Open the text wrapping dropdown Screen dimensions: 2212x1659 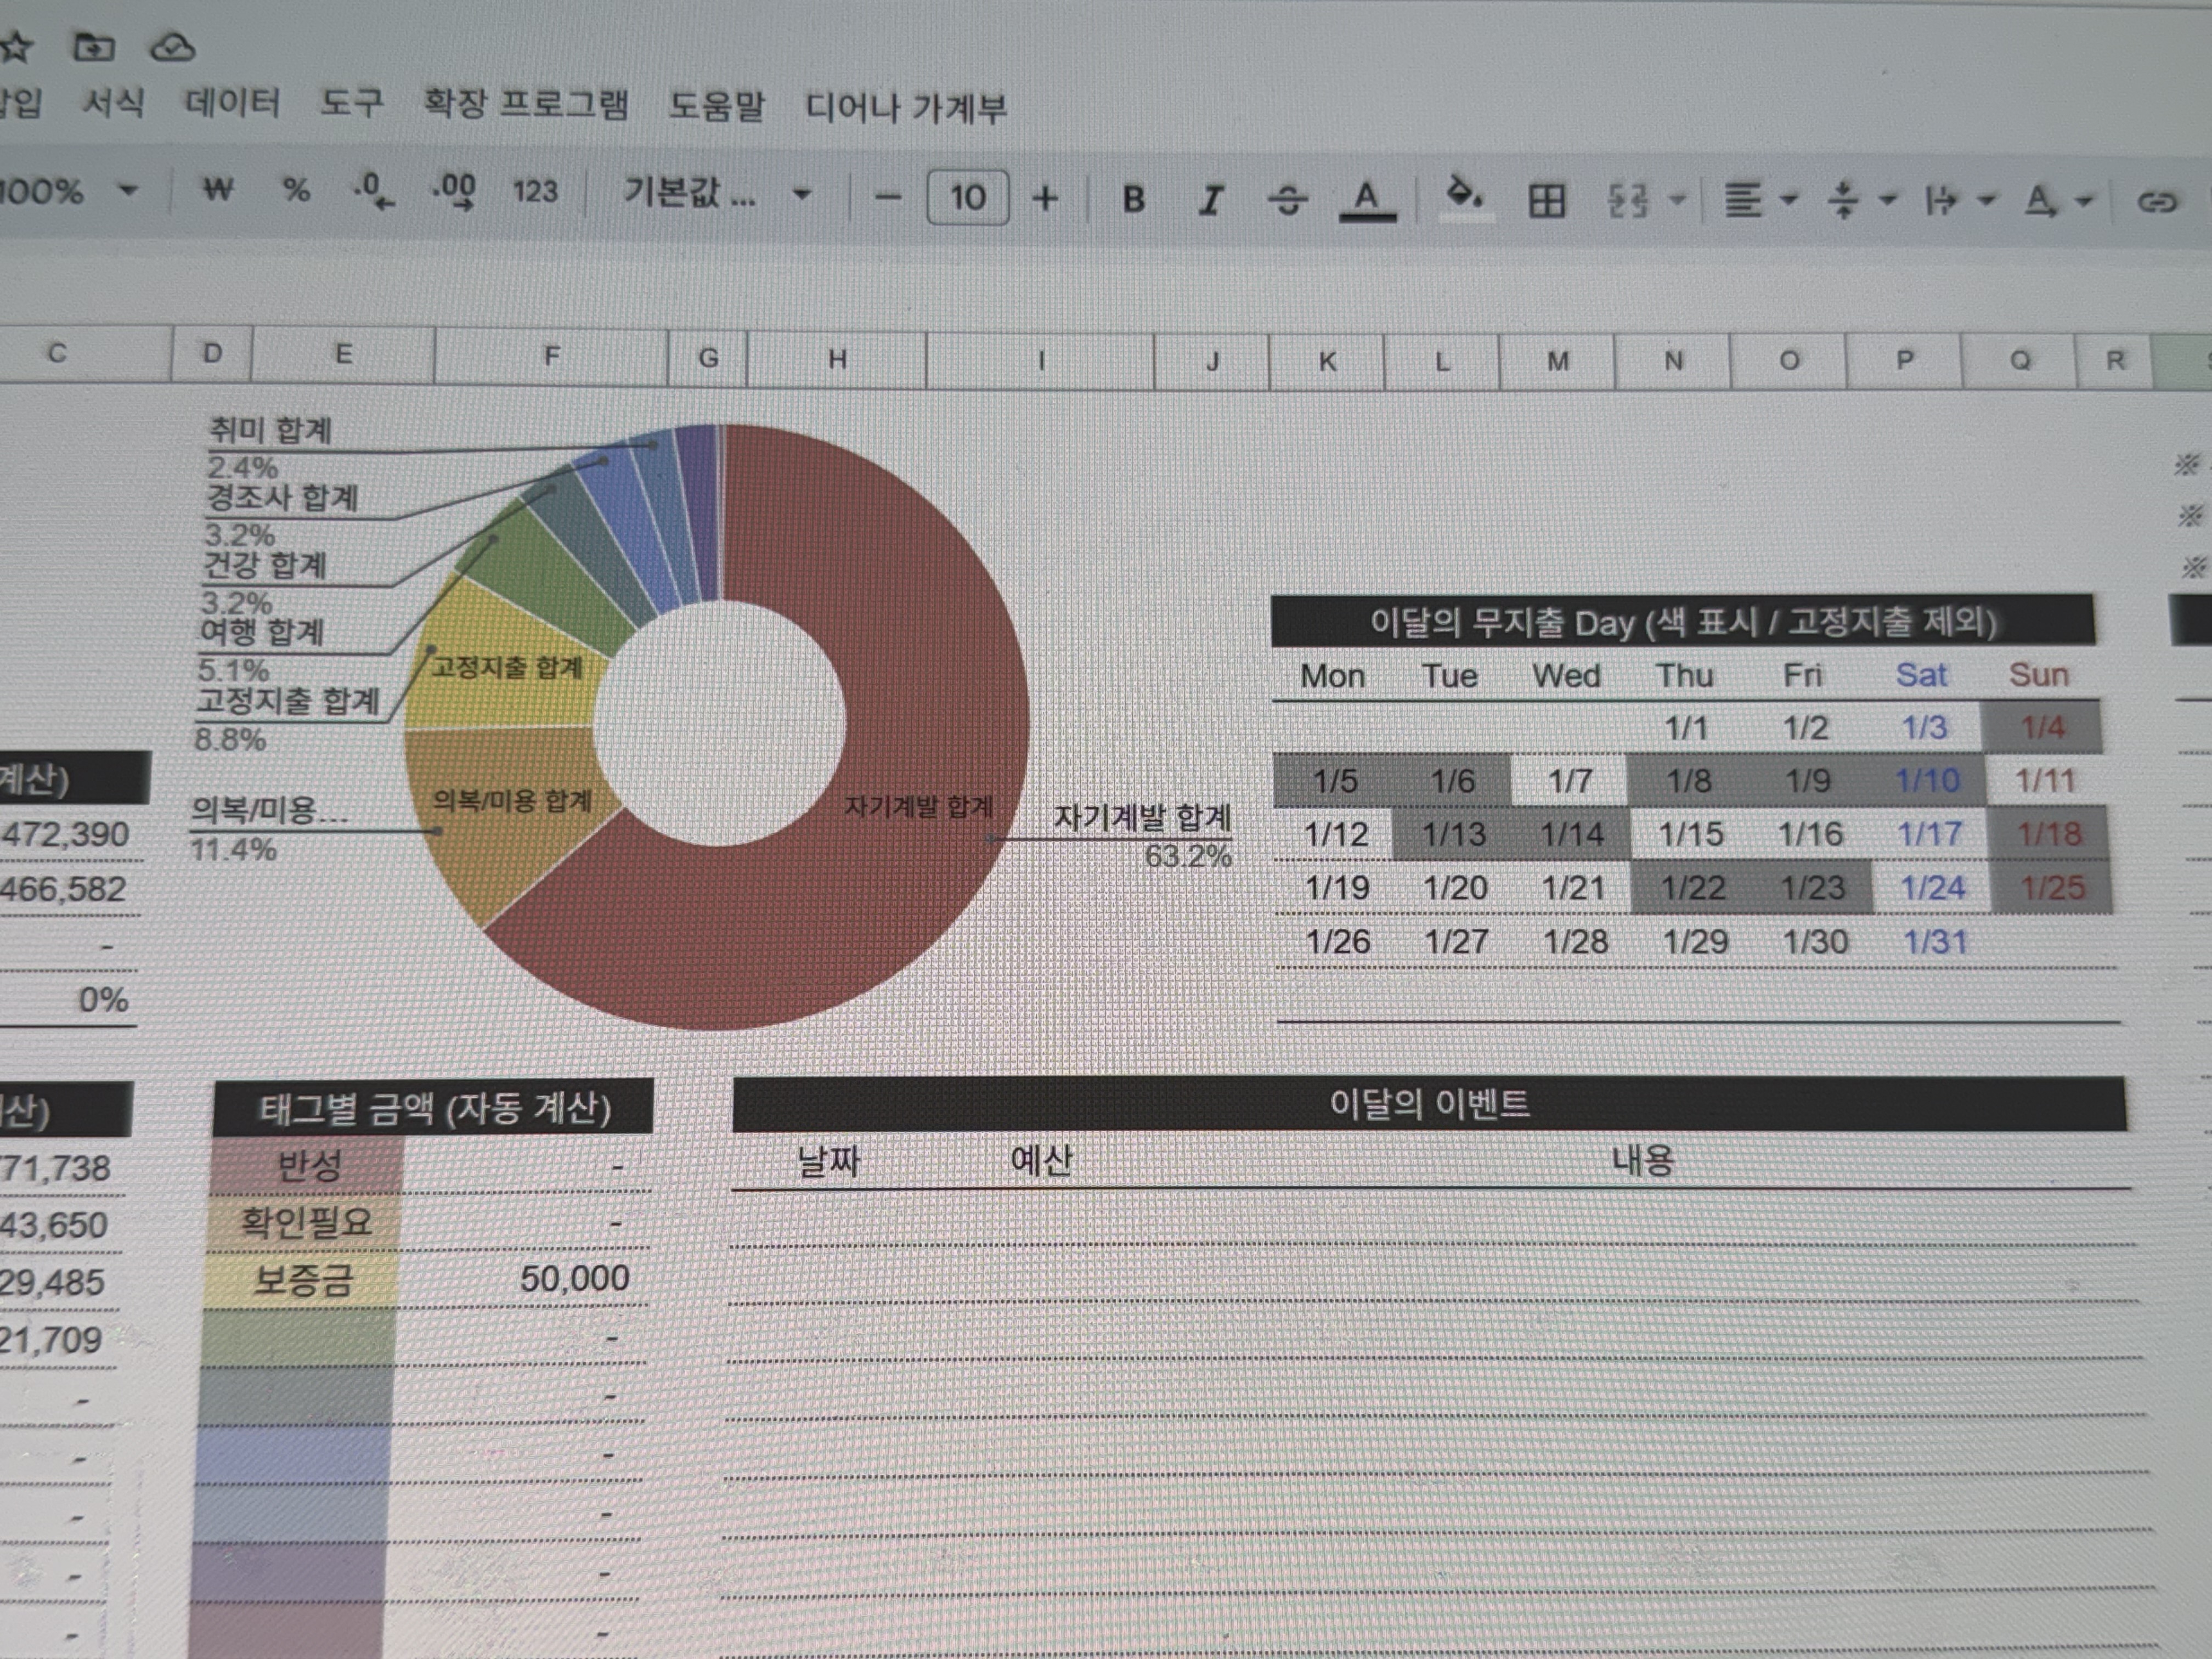[x=1959, y=201]
